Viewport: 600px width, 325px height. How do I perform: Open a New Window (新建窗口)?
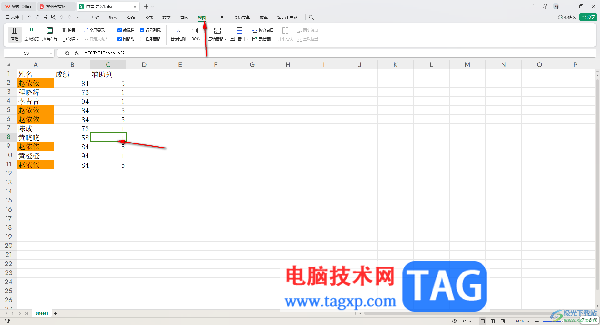tap(263, 39)
